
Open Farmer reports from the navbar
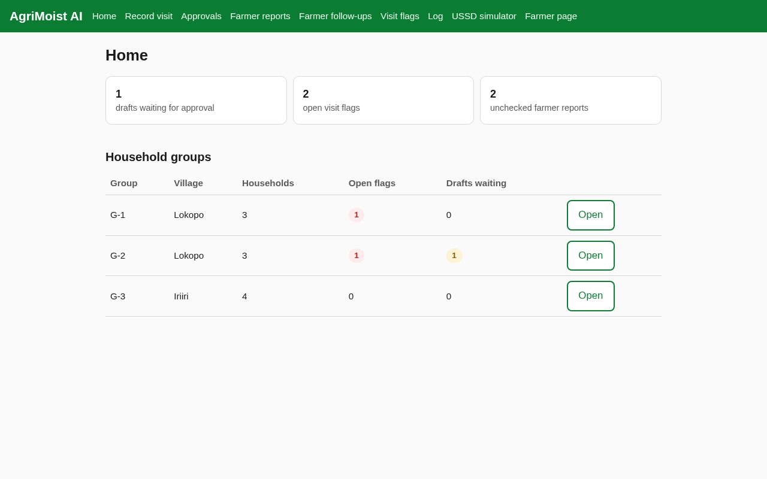[x=260, y=16]
